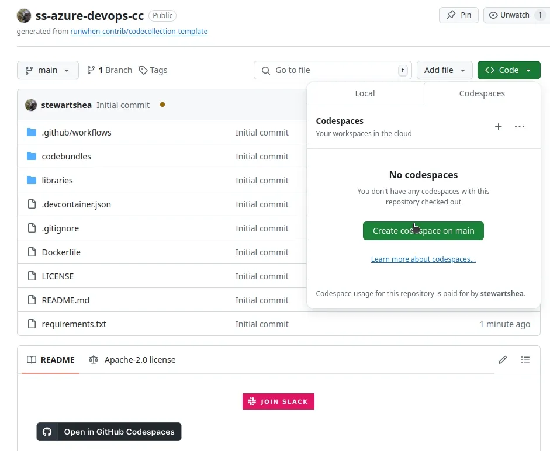Click the plus icon to create a new codespace
The width and height of the screenshot is (550, 451).
tap(498, 126)
